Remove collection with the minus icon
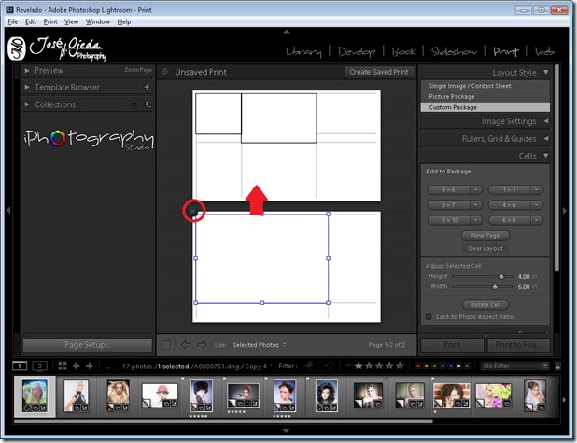Image resolution: width=577 pixels, height=443 pixels. 135,104
